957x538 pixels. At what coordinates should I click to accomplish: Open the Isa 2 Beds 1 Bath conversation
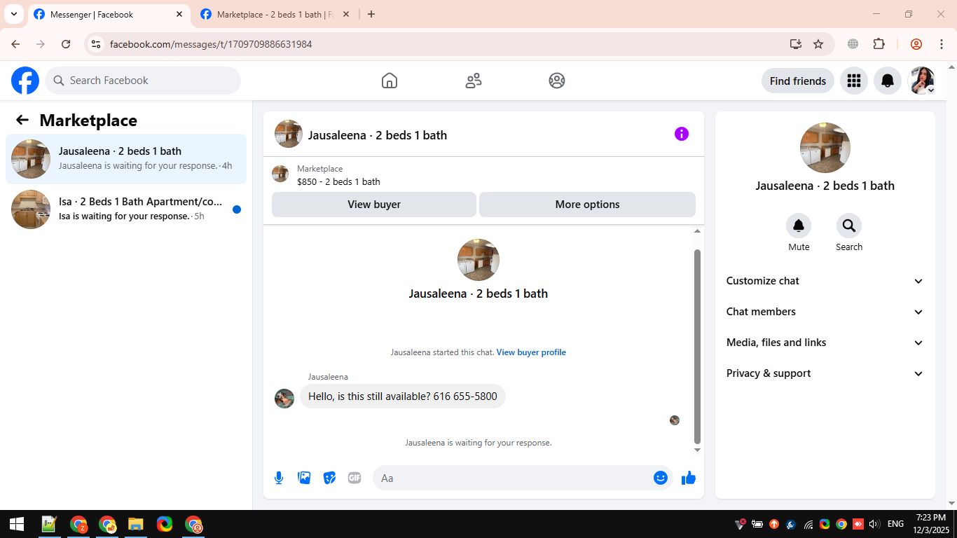126,209
